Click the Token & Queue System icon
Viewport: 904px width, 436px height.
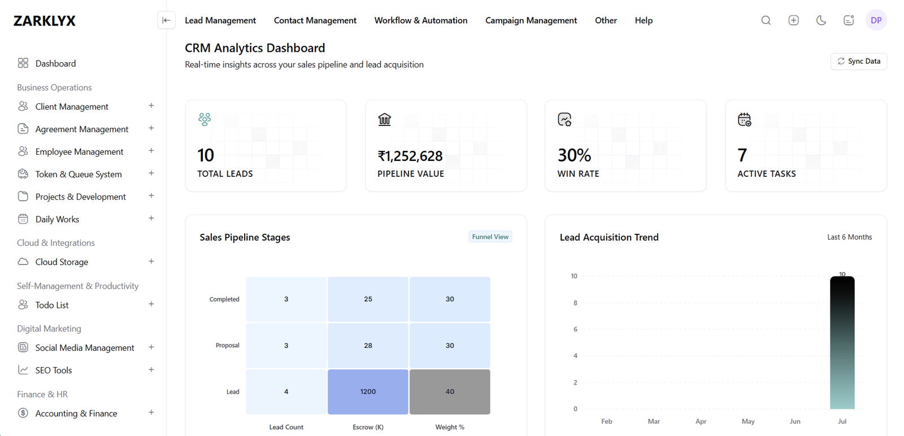coord(23,174)
